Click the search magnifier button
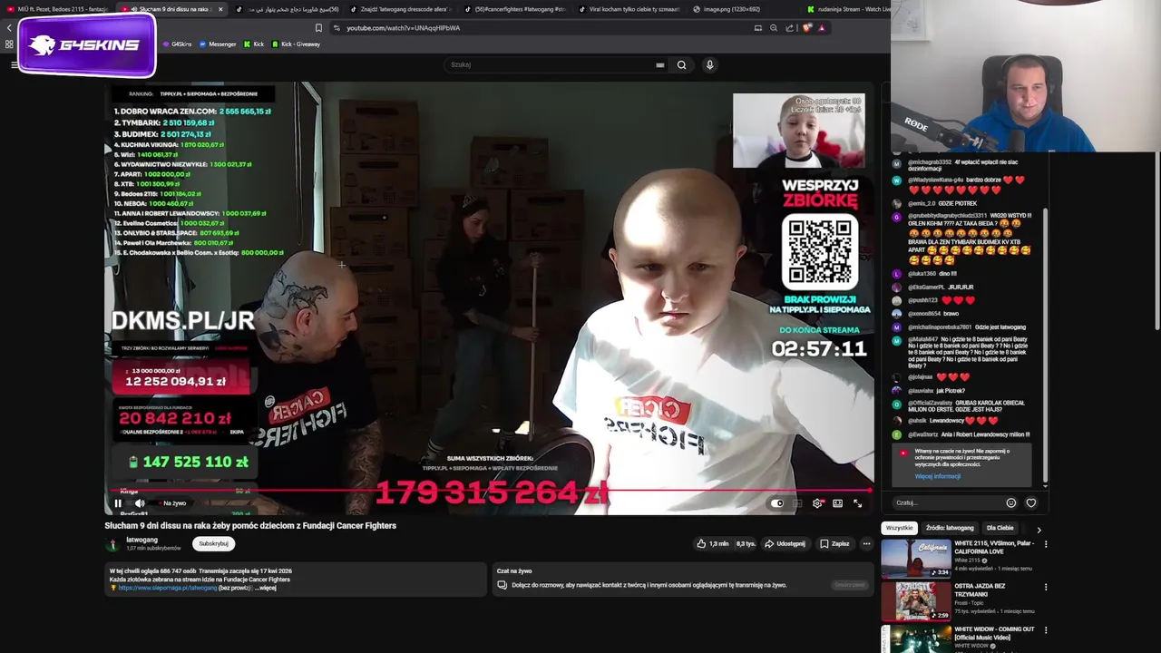 tap(682, 64)
